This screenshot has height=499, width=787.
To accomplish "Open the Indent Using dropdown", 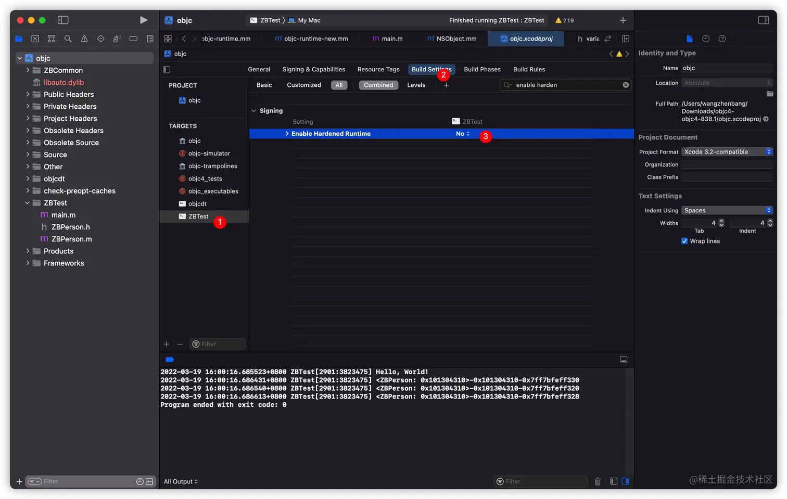I will 727,211.
